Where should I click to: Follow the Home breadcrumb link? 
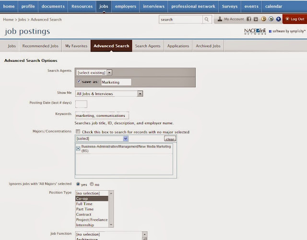click(8, 20)
